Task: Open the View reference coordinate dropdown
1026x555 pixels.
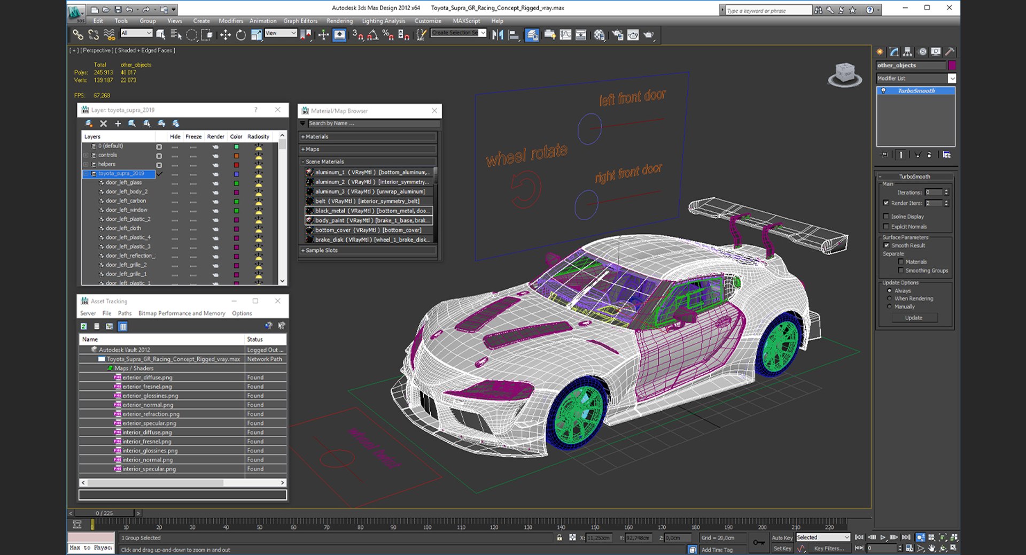Action: coord(281,33)
